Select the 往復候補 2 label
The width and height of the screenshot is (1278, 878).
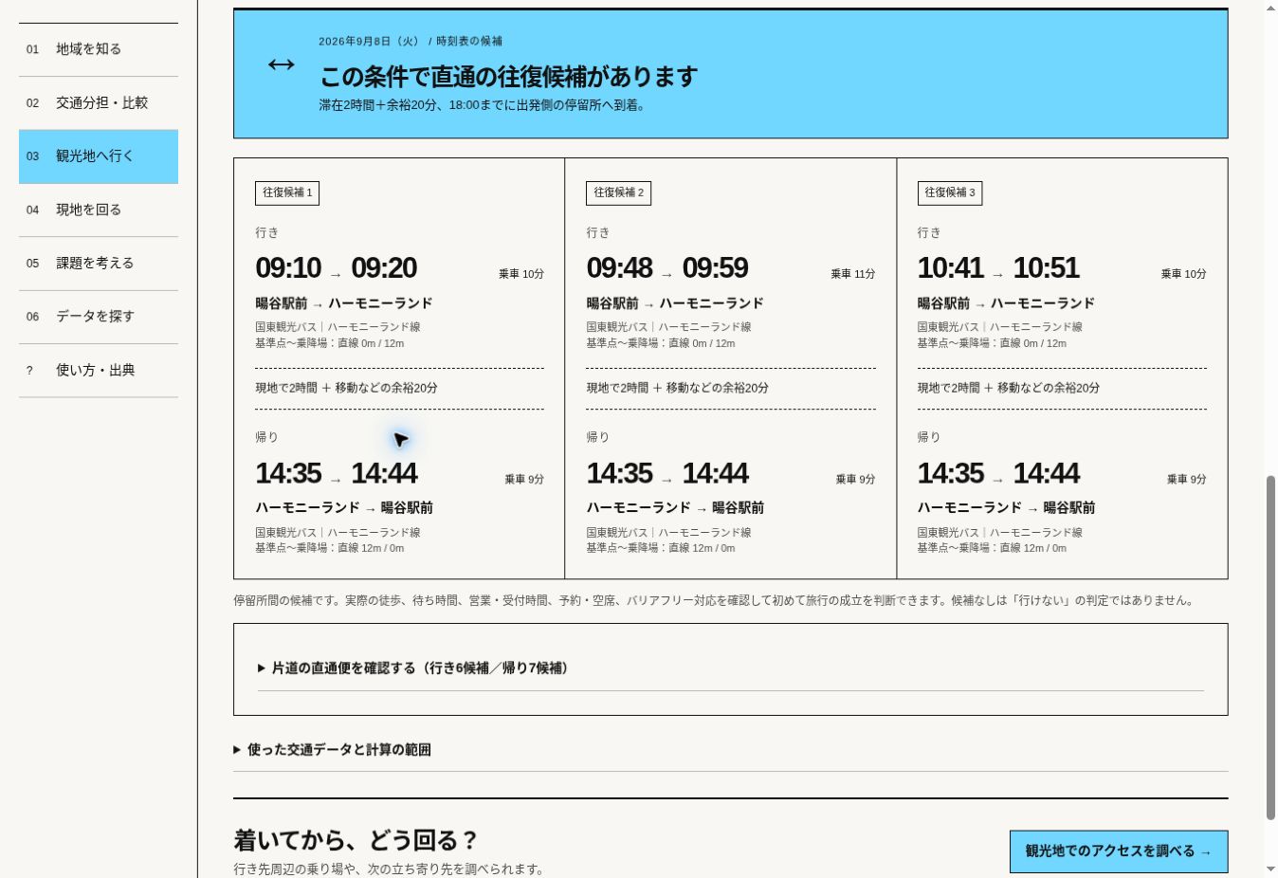[618, 192]
